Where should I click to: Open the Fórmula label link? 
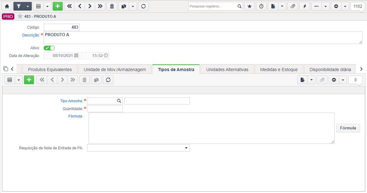[75, 116]
